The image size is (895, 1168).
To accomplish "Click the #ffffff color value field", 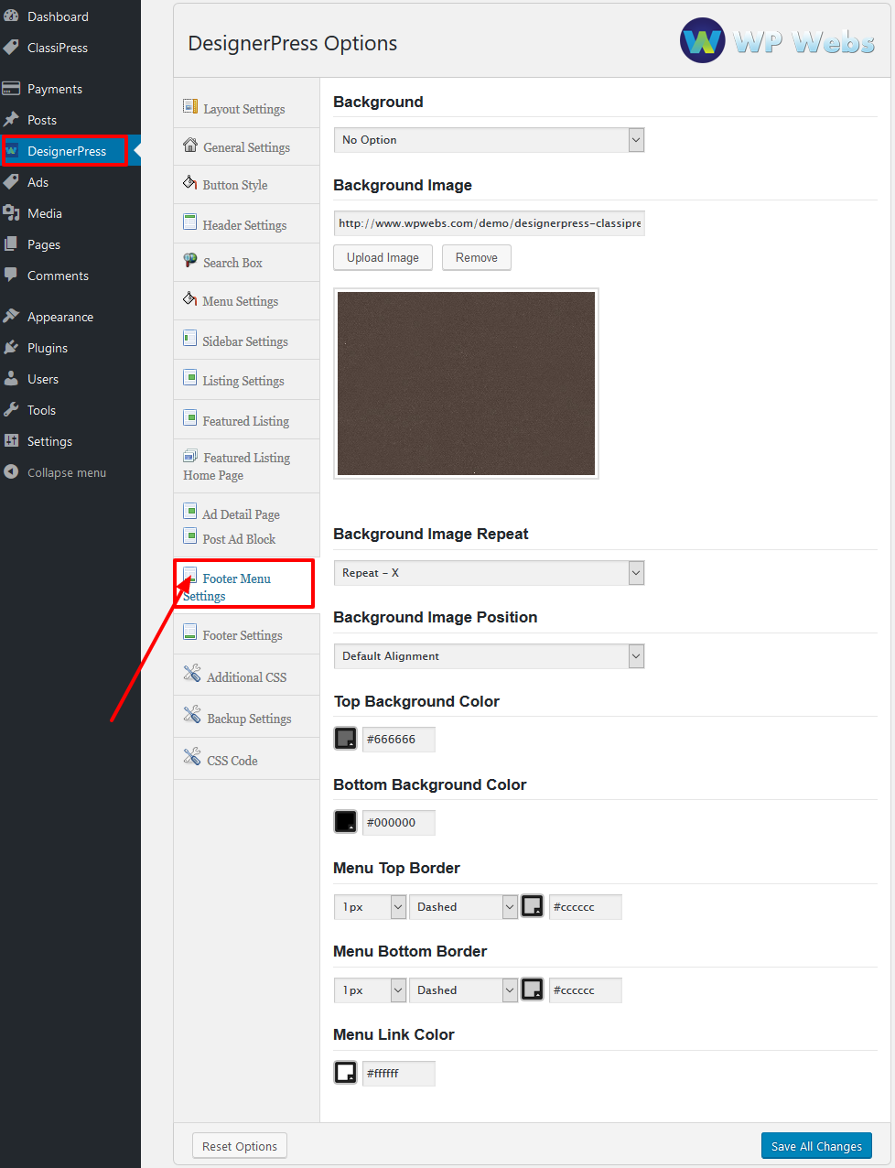I will pos(399,1074).
